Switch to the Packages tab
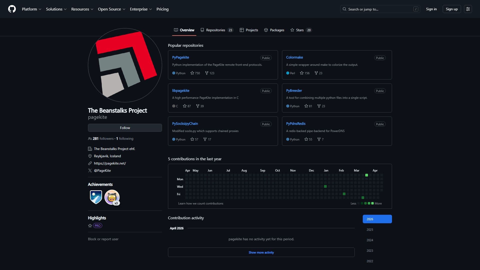 click(x=274, y=30)
